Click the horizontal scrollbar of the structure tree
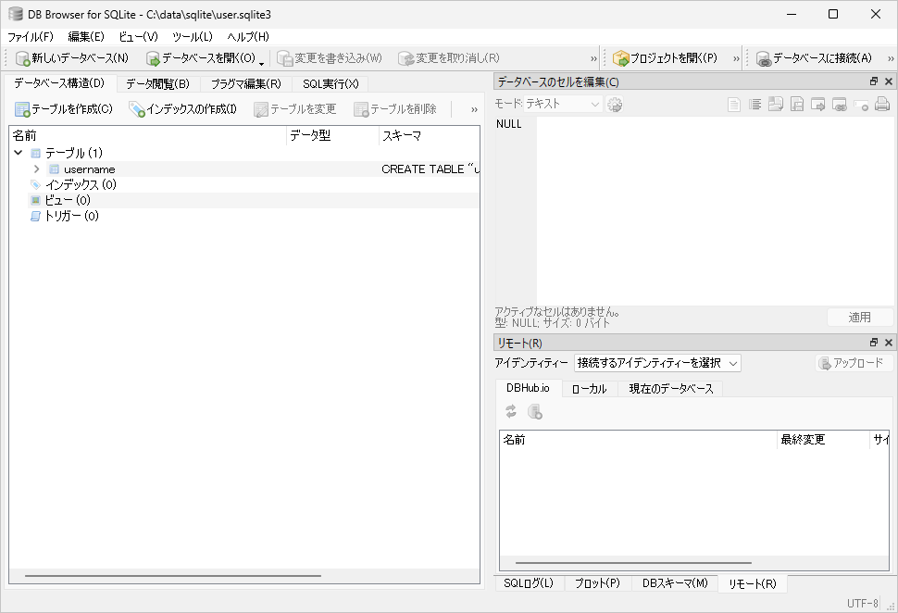 coord(173,576)
